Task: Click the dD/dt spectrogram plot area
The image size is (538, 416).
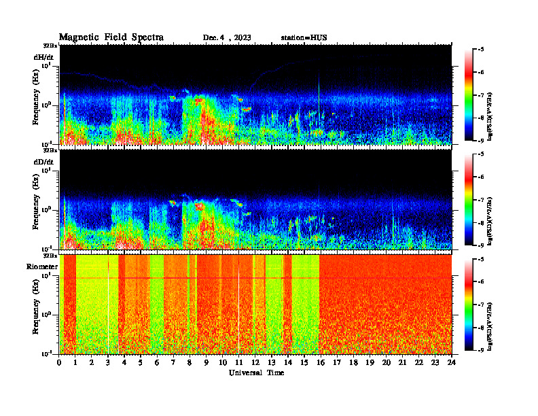Action: tap(255, 200)
